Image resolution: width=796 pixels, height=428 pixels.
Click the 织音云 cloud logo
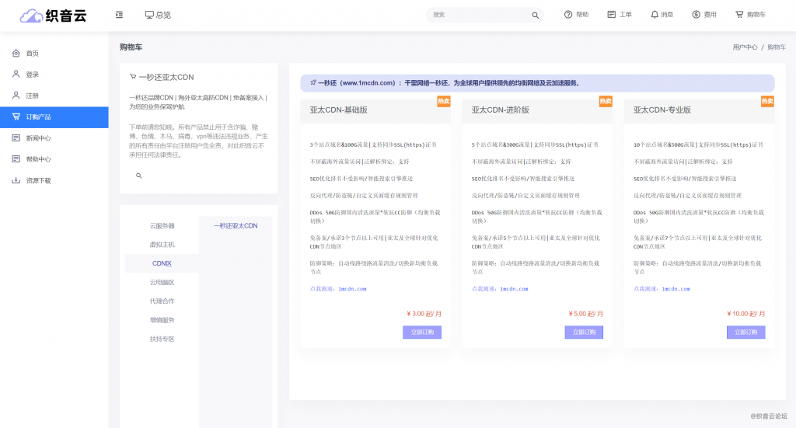pos(53,16)
